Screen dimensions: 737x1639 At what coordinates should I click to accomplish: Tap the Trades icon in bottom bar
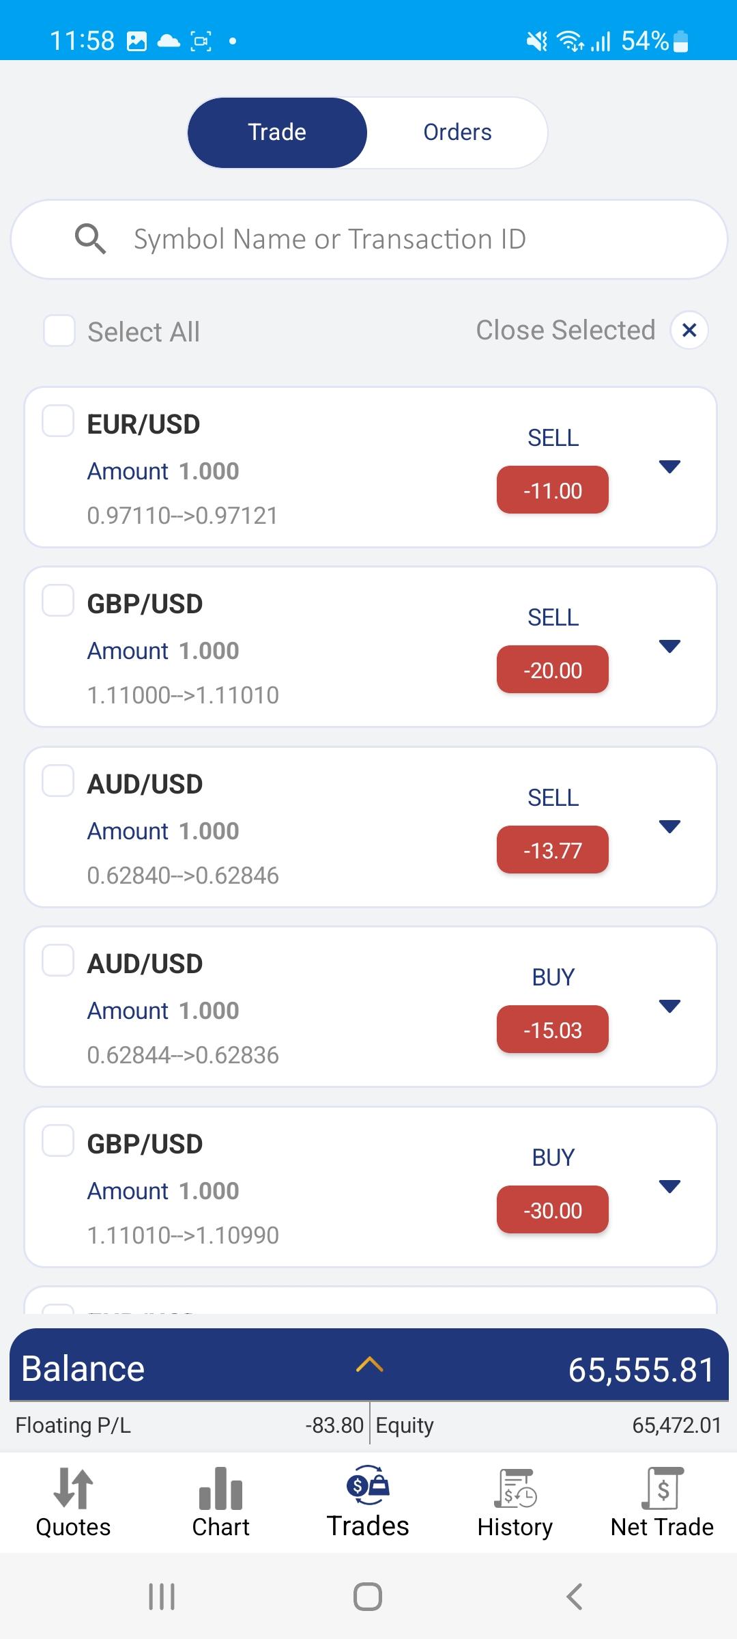click(368, 1486)
